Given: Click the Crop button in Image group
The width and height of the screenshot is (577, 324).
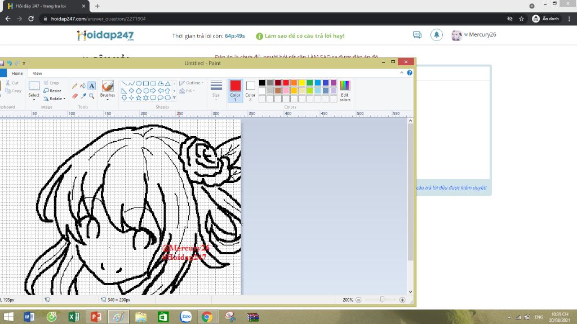Looking at the screenshot, I should pyautogui.click(x=51, y=83).
